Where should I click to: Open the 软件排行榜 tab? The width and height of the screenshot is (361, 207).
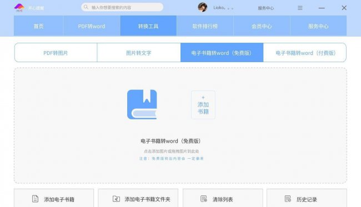pos(205,26)
